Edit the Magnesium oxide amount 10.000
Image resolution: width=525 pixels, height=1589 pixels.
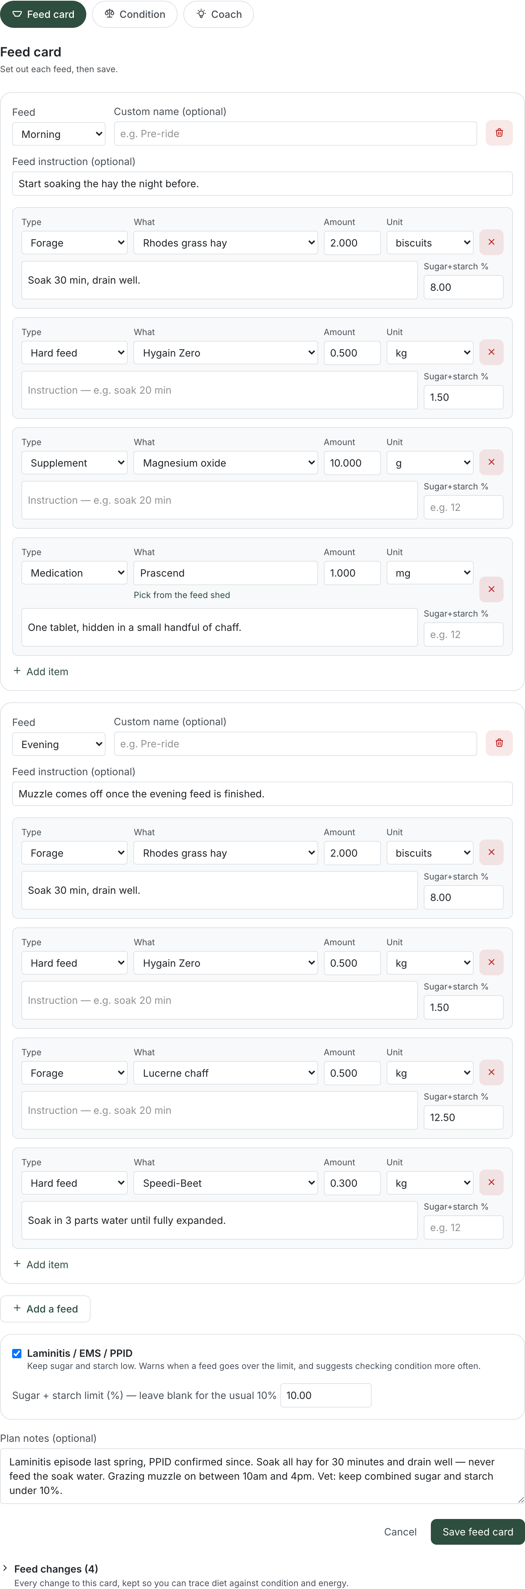(352, 463)
